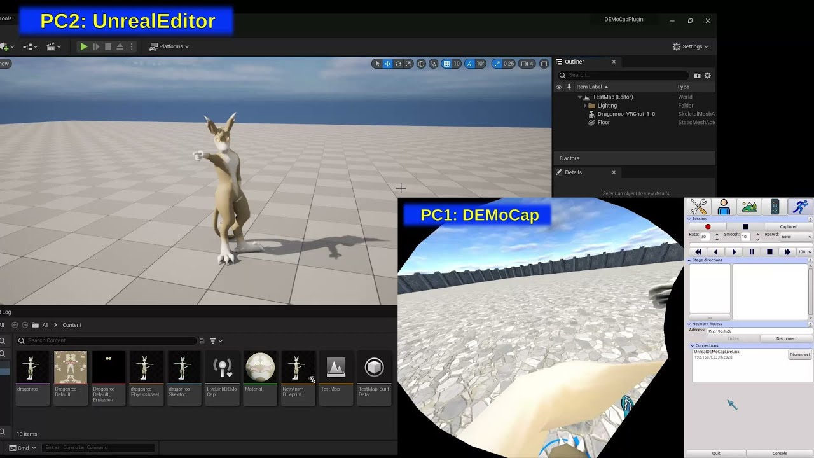Click the eject button in Unreal toolbar
Viewport: 814px width, 458px height.
[x=120, y=46]
